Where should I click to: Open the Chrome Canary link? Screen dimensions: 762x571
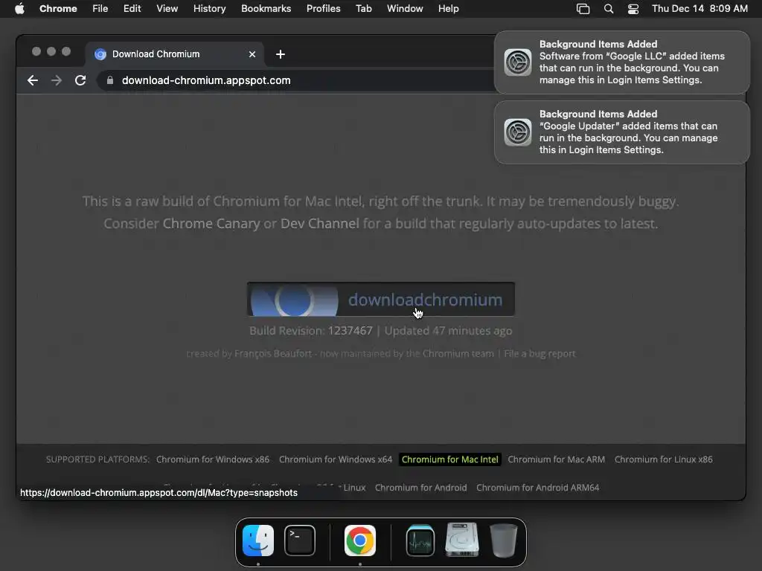point(211,223)
